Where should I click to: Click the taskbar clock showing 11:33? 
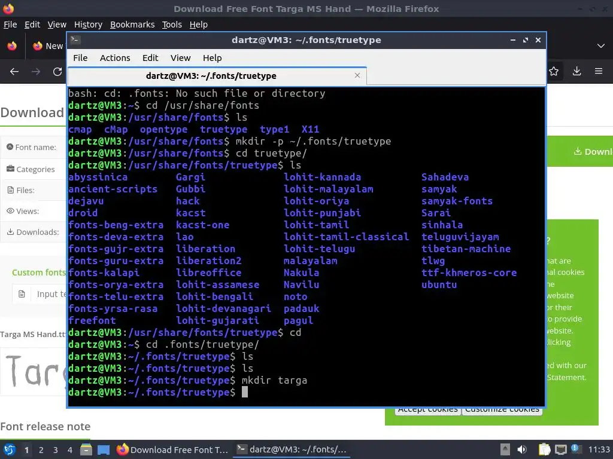pos(599,449)
